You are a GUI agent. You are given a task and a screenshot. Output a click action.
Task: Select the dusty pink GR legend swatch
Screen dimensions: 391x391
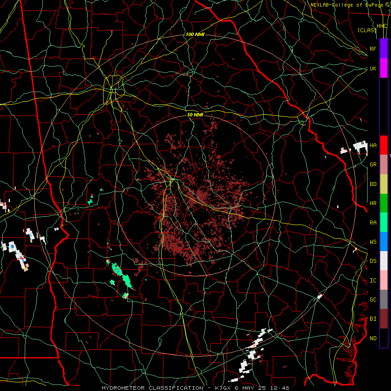(x=384, y=165)
